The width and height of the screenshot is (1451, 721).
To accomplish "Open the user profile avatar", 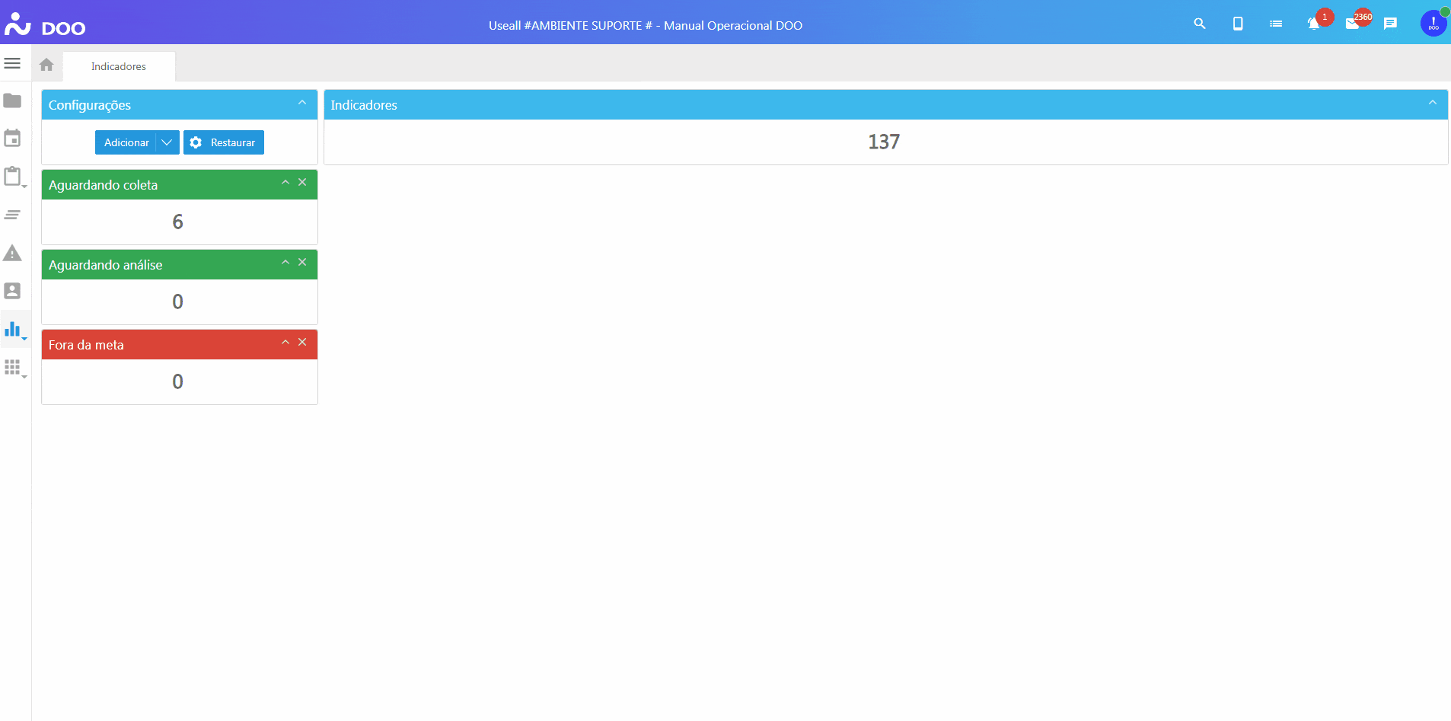I will point(1433,24).
